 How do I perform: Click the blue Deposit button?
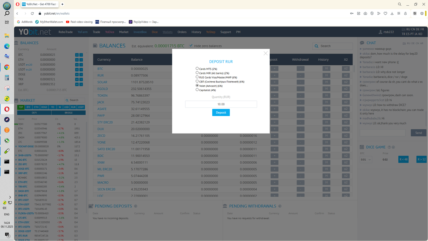(221, 112)
